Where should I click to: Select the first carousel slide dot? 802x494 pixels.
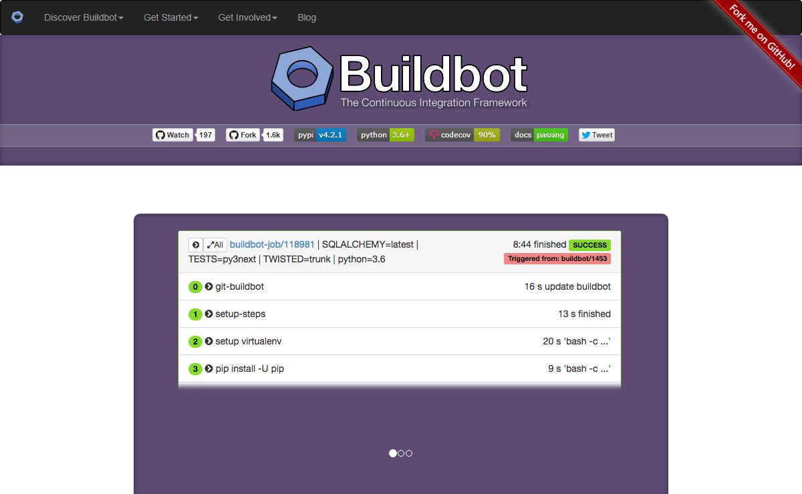(x=392, y=453)
